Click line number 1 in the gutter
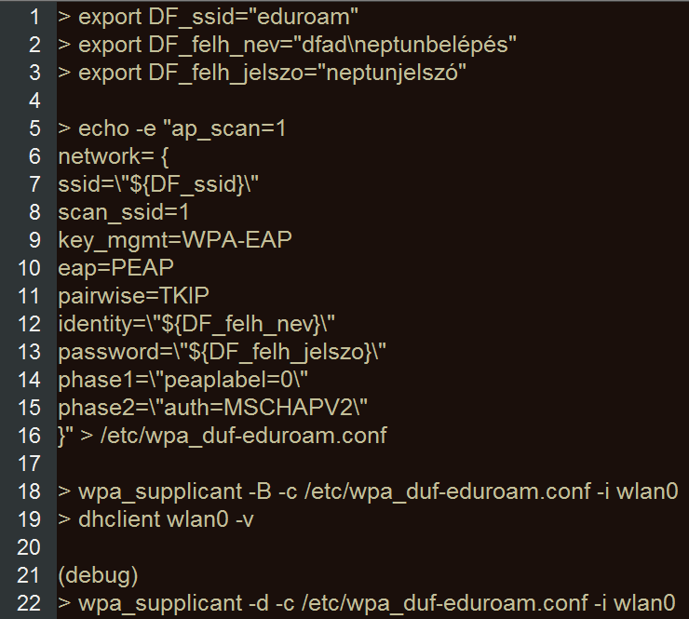 tap(34, 17)
